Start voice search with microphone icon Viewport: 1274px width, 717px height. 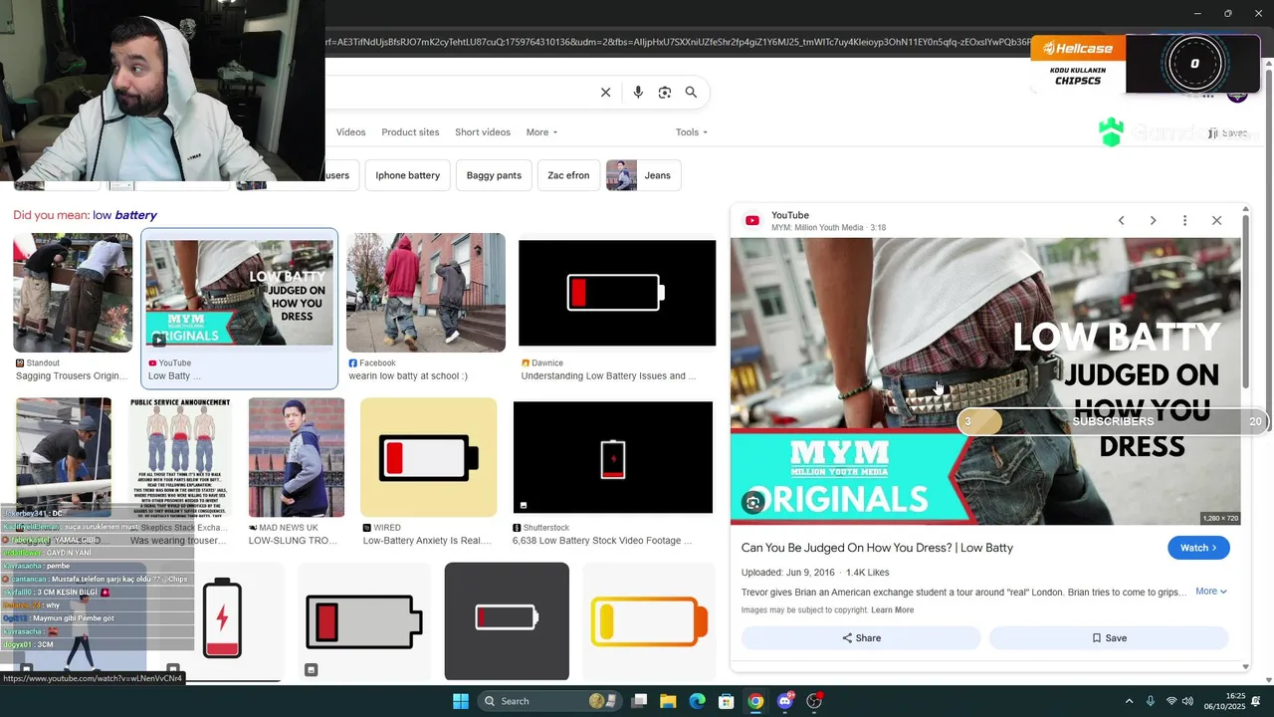[x=638, y=93]
